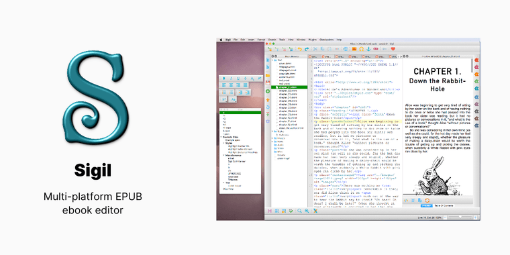Viewport: 510px width, 255px height.
Task: Click the orange reload icon under Preview
Action: tap(427, 201)
